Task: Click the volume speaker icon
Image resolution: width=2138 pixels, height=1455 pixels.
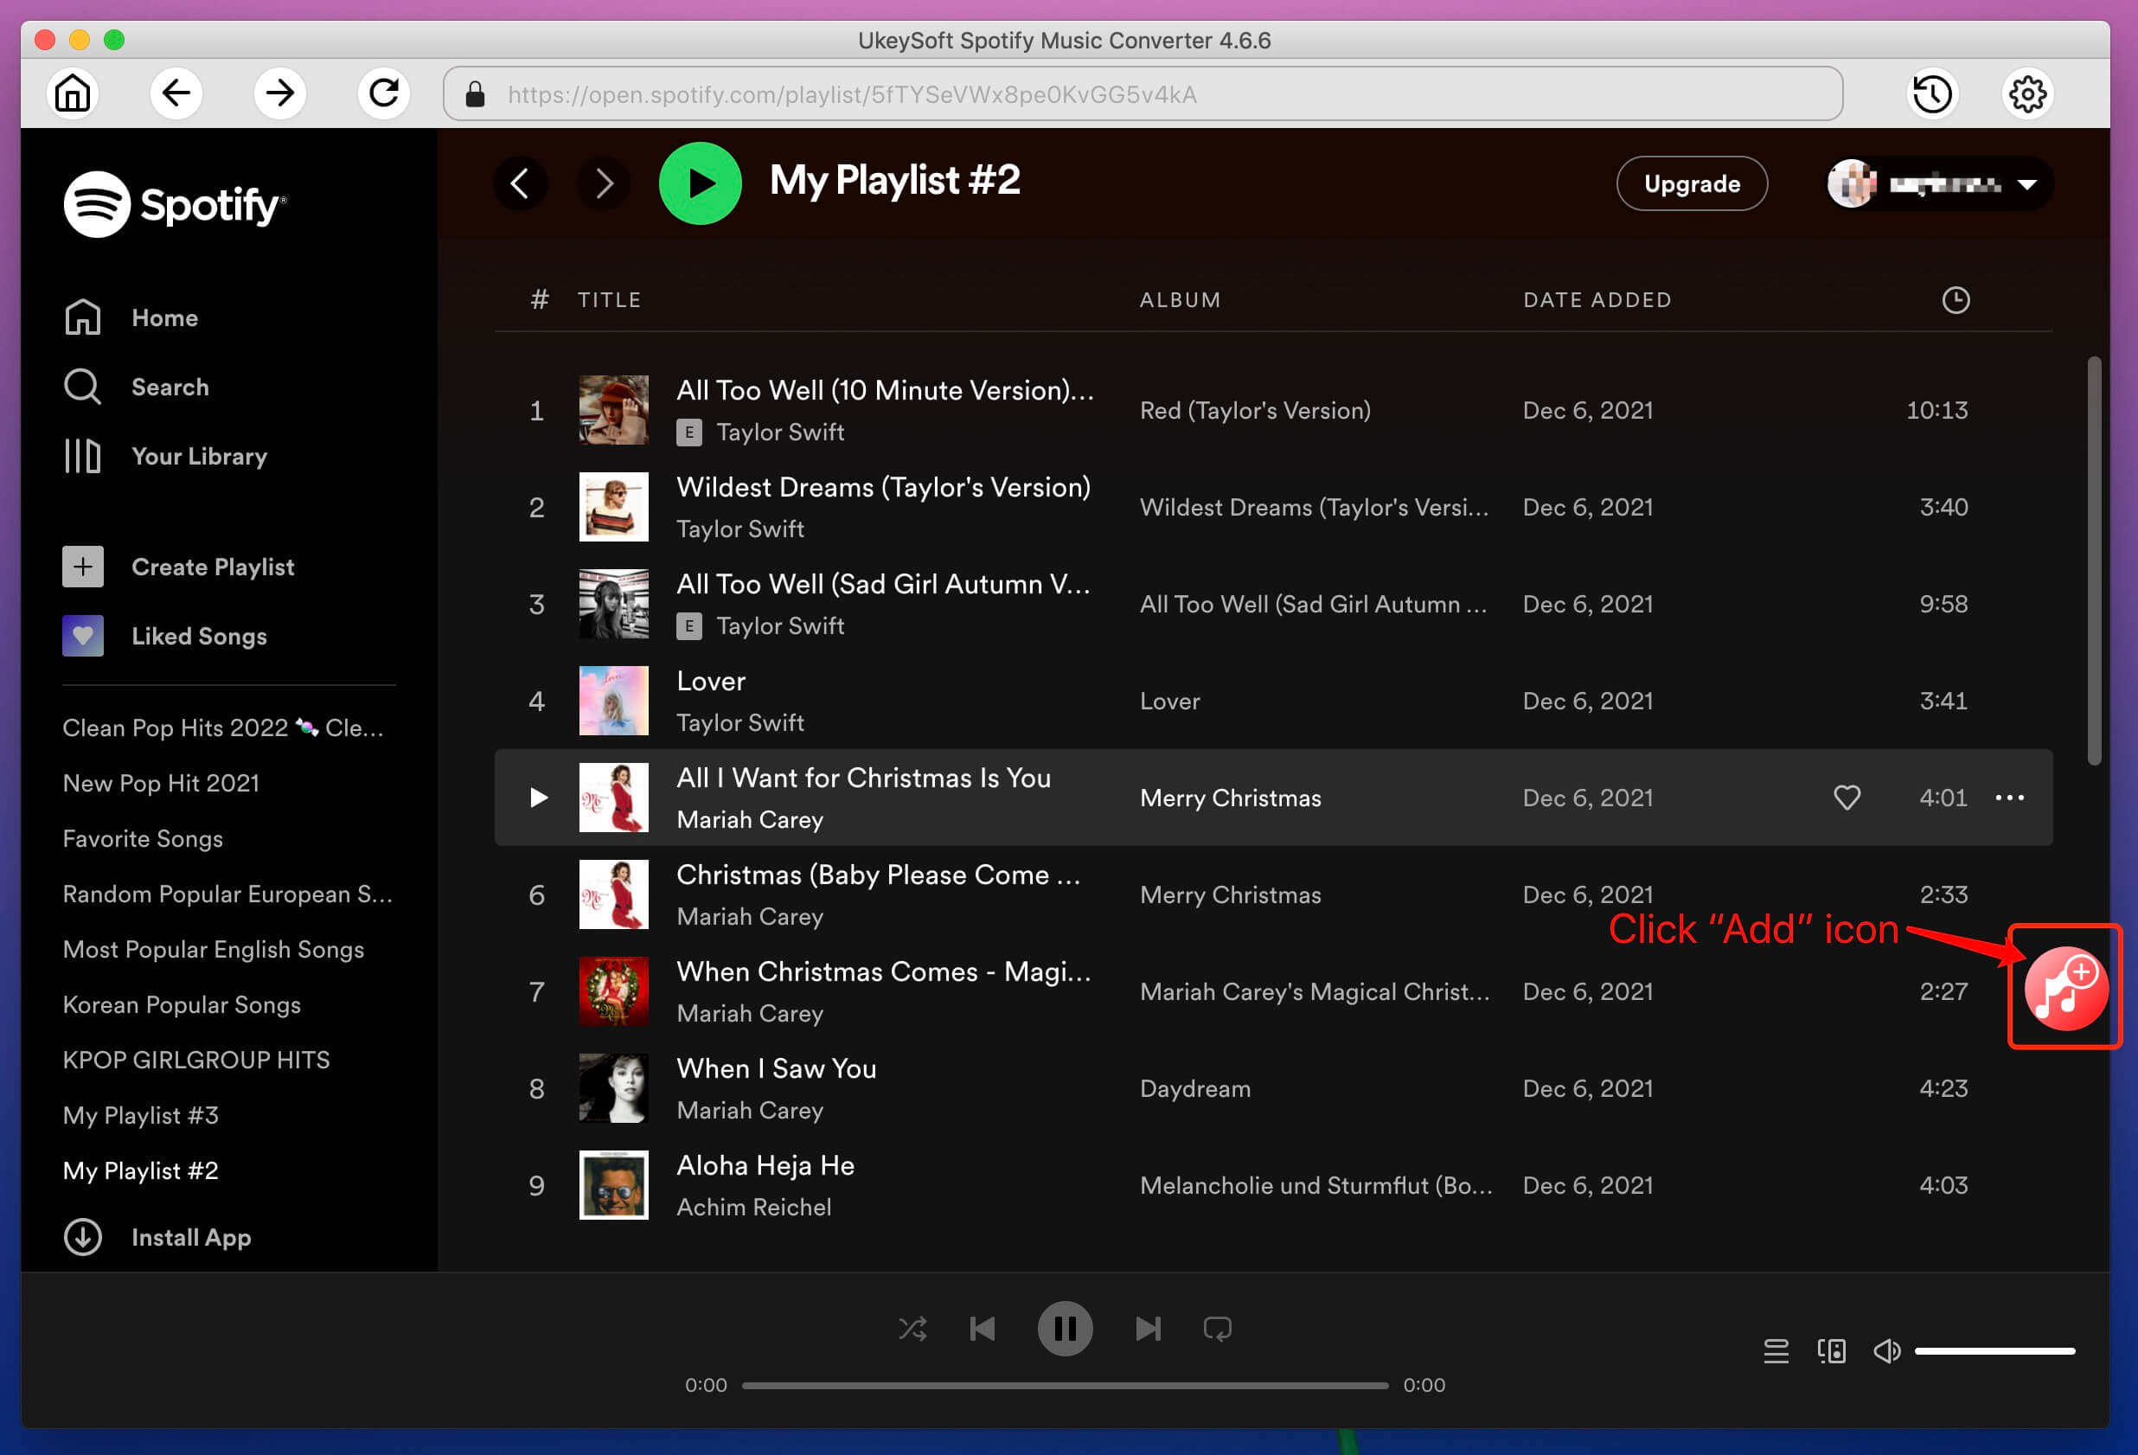Action: [x=1890, y=1348]
